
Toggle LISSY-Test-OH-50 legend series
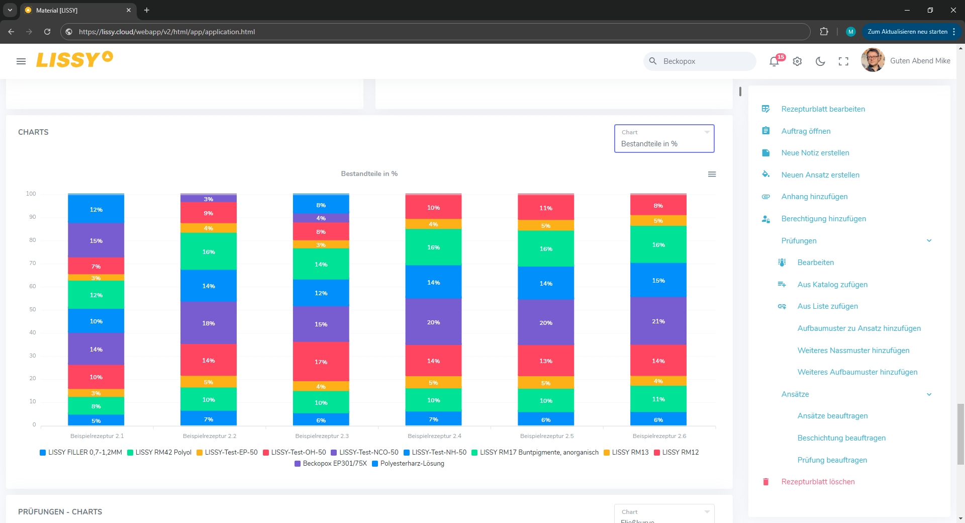[x=295, y=453]
